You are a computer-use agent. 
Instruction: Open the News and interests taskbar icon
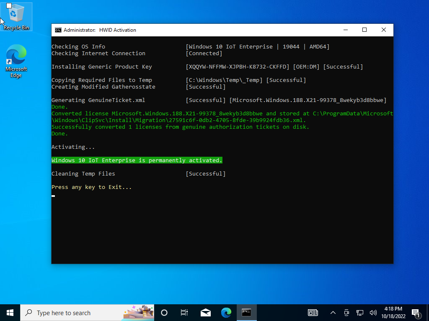click(x=313, y=313)
